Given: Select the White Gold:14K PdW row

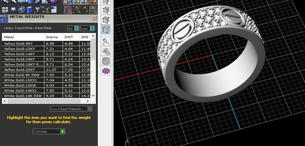Looking at the screenshot, I should point(46,96).
